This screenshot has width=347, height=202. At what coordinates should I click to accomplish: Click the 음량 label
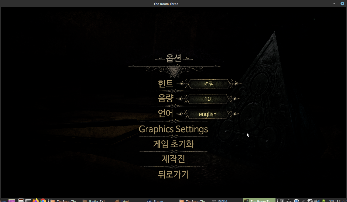(165, 99)
